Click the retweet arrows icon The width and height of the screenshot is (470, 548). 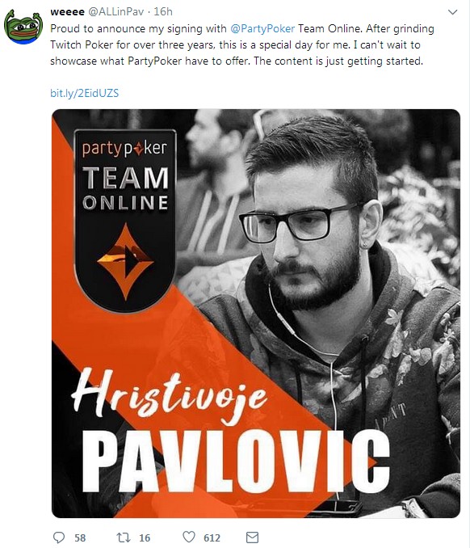[x=124, y=537]
